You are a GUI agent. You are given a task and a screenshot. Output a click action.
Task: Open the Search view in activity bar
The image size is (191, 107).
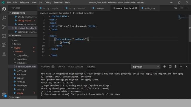[4, 18]
